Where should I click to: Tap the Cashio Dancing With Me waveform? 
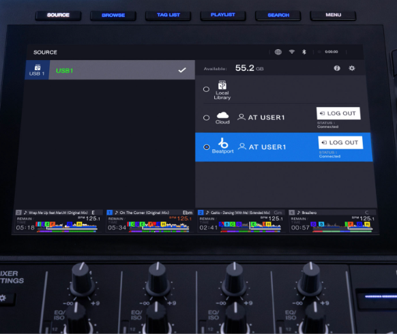pos(250,227)
